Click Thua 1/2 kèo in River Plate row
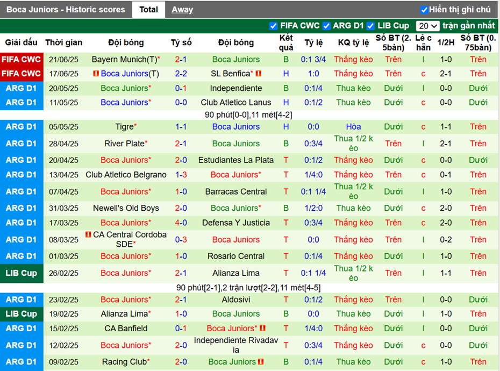The width and height of the screenshot is (500, 371). [x=353, y=144]
